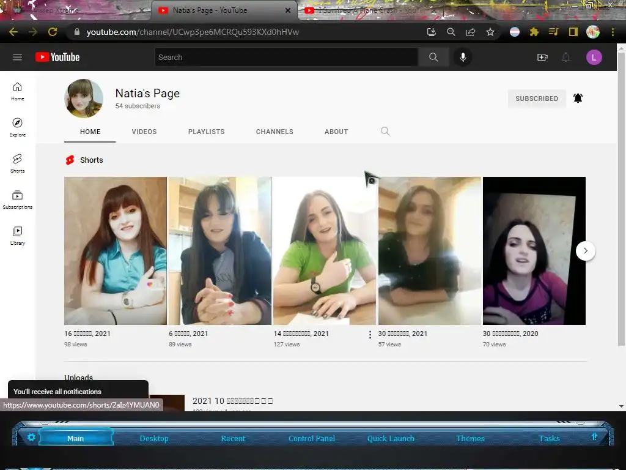626x470 pixels.
Task: Open the short with 98 views
Action: [116, 250]
